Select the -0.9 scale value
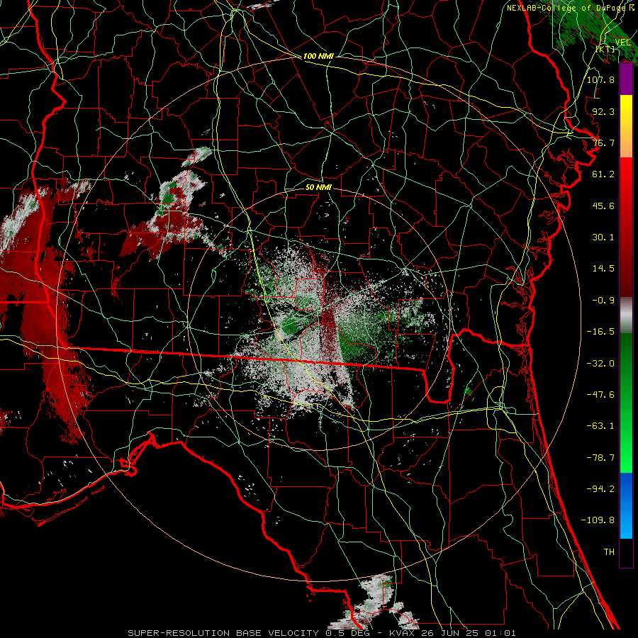The width and height of the screenshot is (638, 638). tap(603, 301)
